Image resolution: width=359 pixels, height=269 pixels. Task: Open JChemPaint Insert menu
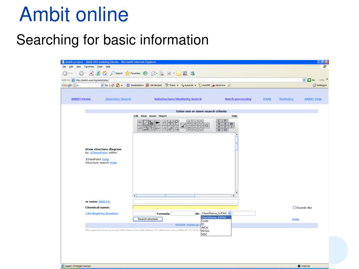153,116
